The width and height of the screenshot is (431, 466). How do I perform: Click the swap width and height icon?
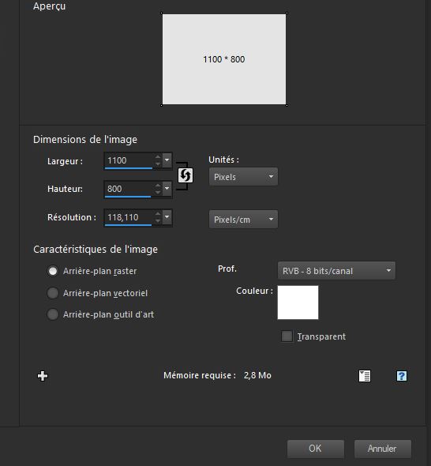coord(186,175)
